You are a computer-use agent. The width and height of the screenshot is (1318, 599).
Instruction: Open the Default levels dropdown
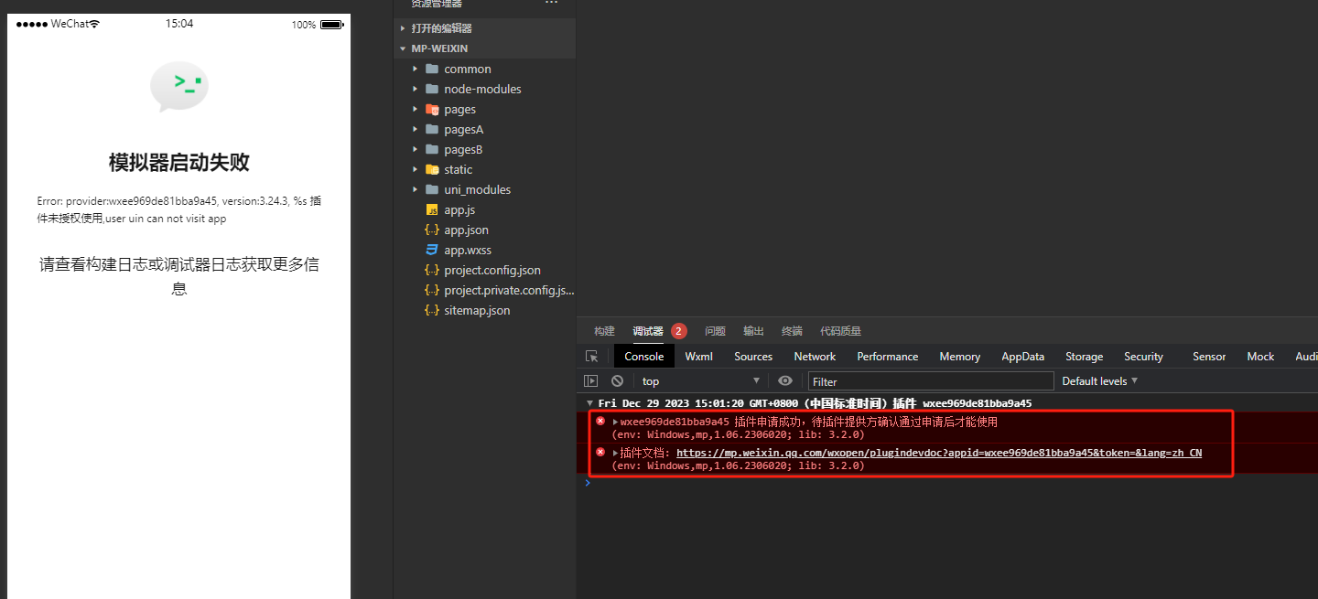tap(1099, 380)
